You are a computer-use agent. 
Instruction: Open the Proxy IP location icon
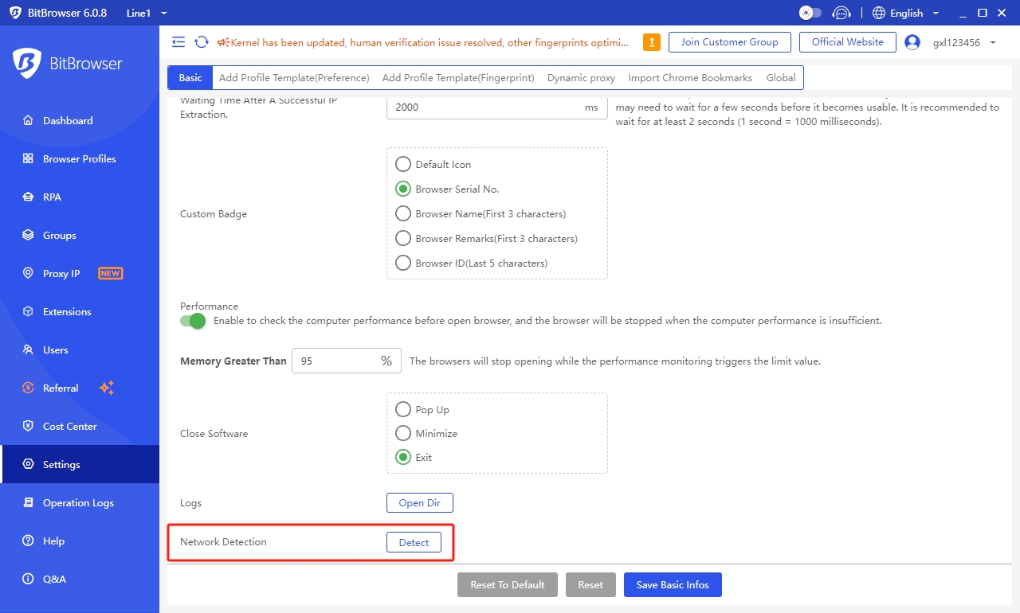click(x=28, y=274)
